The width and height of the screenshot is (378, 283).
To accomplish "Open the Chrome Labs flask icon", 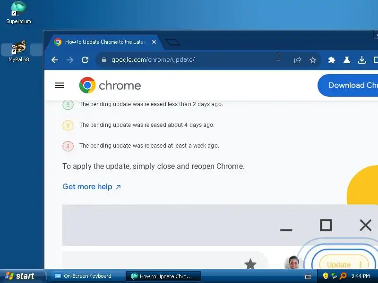I will pyautogui.click(x=347, y=60).
